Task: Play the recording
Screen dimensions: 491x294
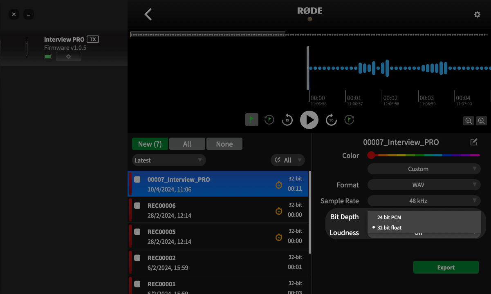Action: (x=309, y=120)
